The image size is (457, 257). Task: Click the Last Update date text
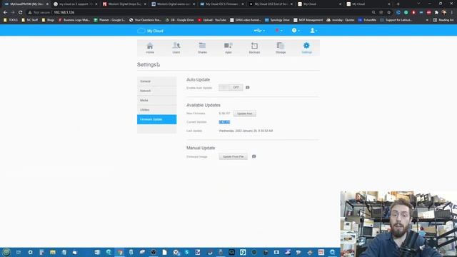tap(246, 131)
